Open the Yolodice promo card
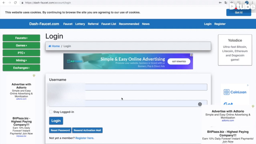This screenshot has height=144, width=256. 235,50
